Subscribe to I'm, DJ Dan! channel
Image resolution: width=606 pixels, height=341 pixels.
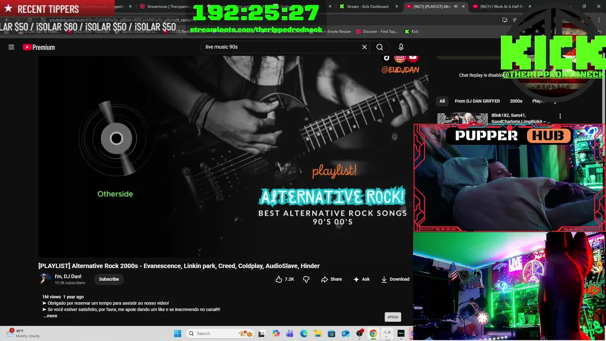click(x=109, y=279)
